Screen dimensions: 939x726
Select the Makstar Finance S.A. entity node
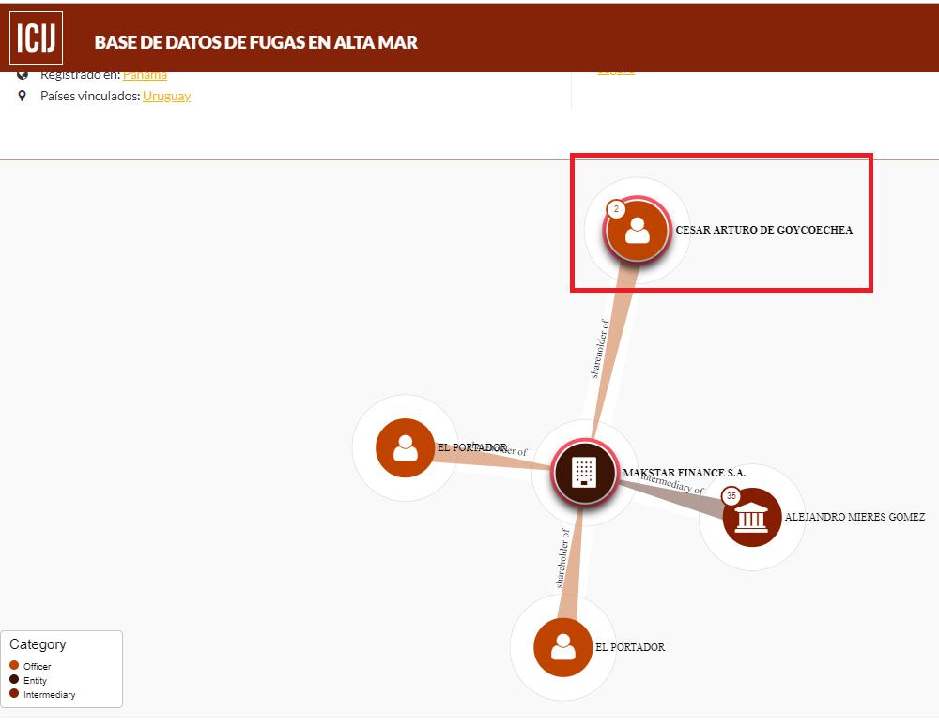[x=584, y=472]
